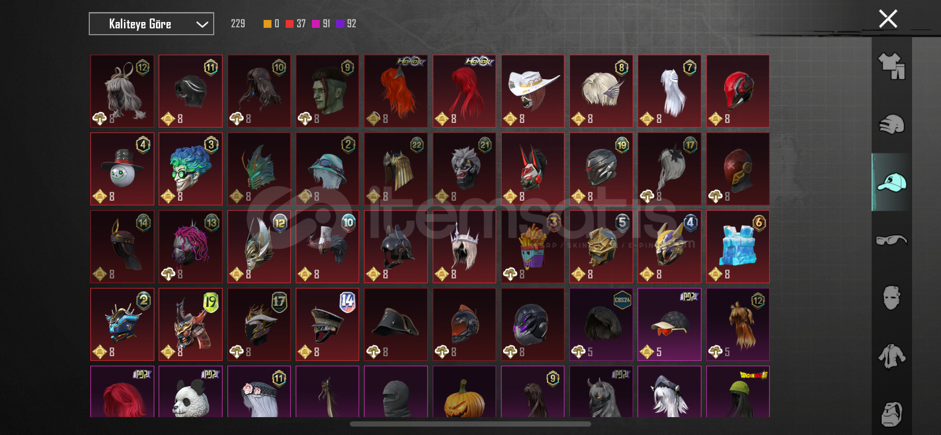Open the outfits (shirt) category icon

(x=891, y=66)
